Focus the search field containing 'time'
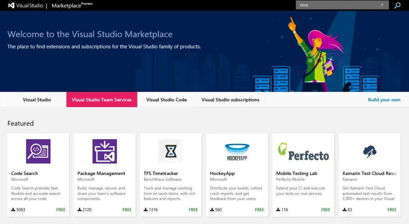 coord(342,5)
